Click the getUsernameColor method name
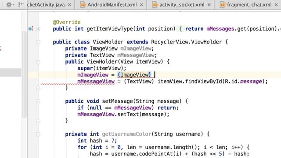The width and height of the screenshot is (281, 158). [126, 134]
